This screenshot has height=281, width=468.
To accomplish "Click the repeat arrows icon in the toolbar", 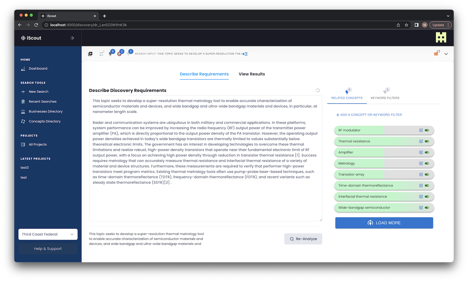I will (101, 54).
